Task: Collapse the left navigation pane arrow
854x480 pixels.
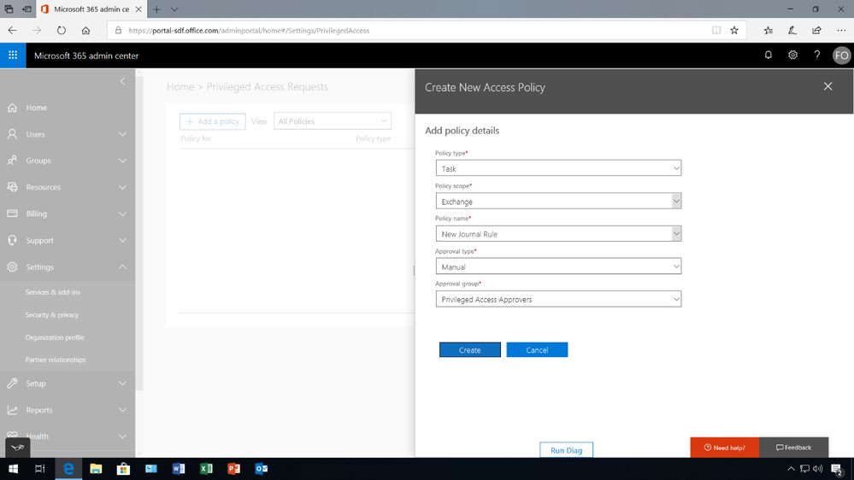Action: 122,81
